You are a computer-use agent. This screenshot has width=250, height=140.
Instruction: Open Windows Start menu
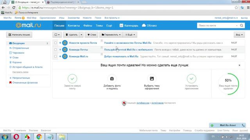[5, 137]
